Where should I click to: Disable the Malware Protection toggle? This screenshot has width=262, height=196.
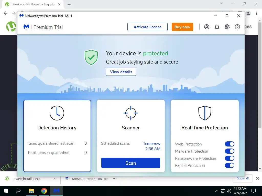click(x=230, y=151)
